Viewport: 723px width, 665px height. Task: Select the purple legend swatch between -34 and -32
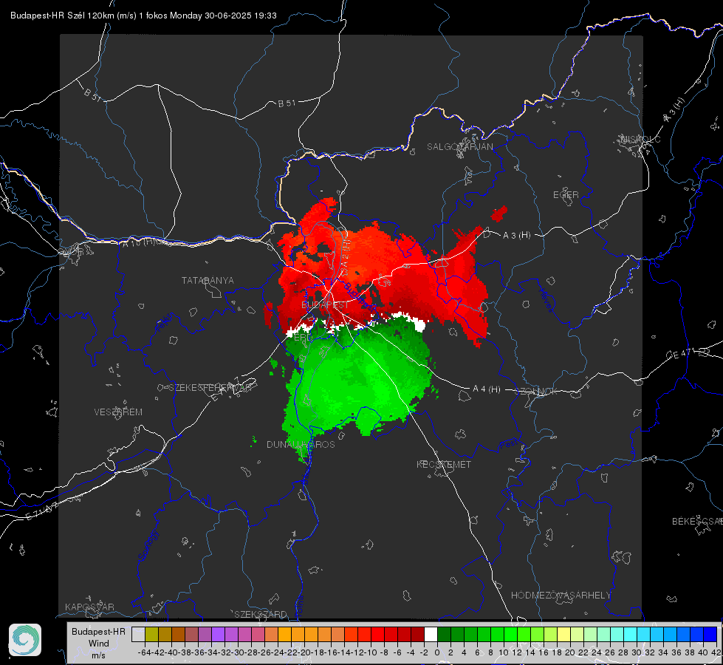tap(218, 634)
